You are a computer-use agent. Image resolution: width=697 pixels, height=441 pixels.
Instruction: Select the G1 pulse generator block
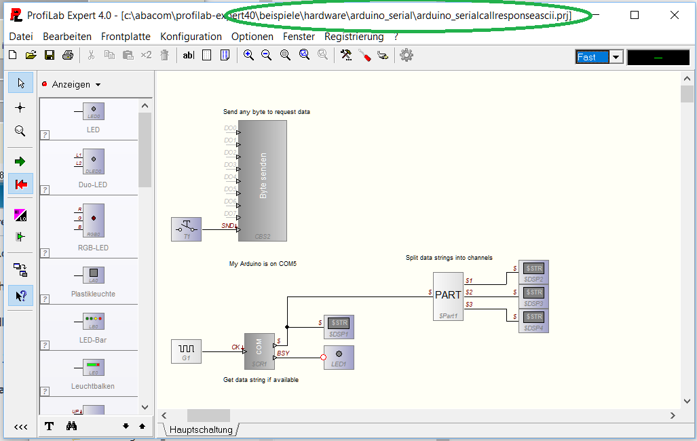point(186,351)
